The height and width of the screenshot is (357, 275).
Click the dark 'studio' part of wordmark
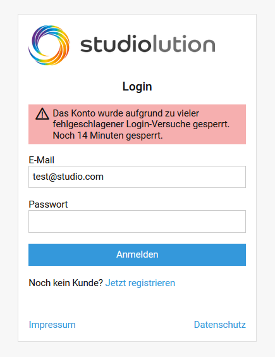click(116, 44)
